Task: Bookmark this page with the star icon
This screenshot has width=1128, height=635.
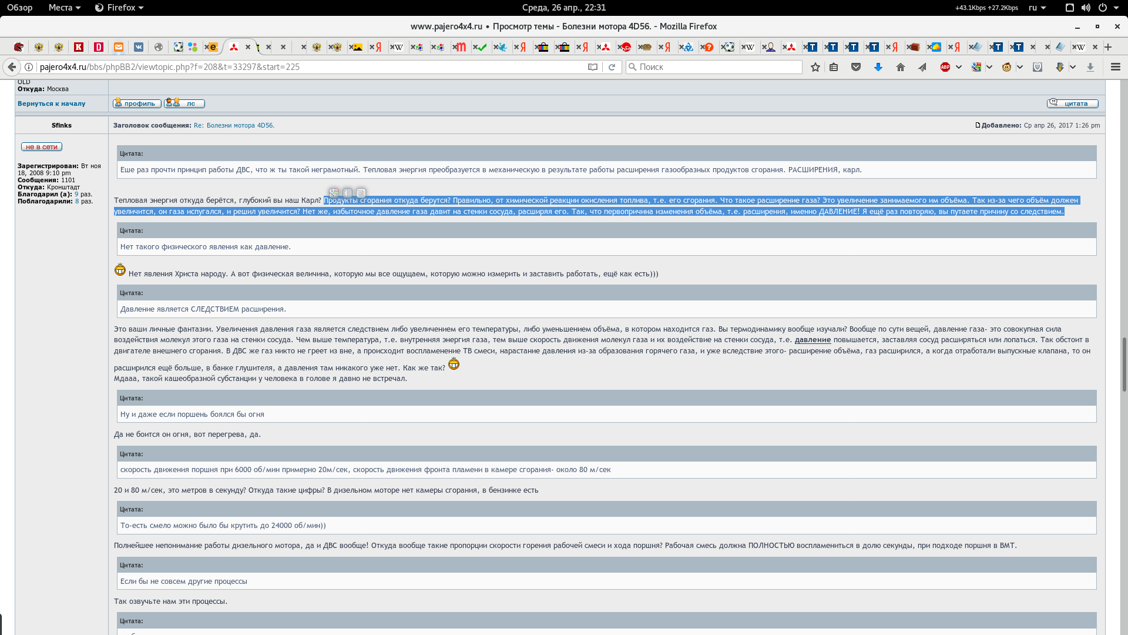Action: coord(815,67)
